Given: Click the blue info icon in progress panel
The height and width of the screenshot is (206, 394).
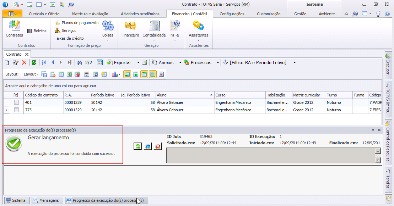Looking at the screenshot, I should click(147, 146).
